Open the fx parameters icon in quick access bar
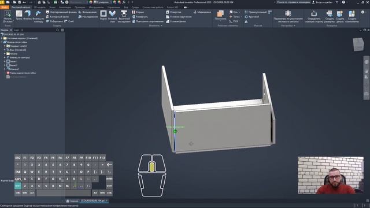The height and width of the screenshot is (208, 370). (124, 2)
